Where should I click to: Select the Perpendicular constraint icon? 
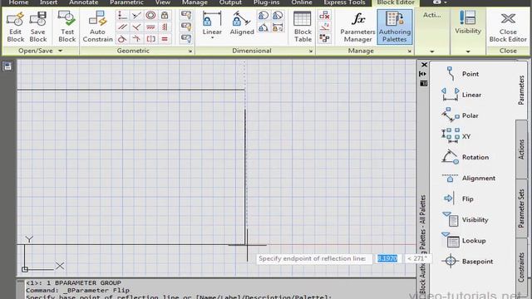click(136, 27)
